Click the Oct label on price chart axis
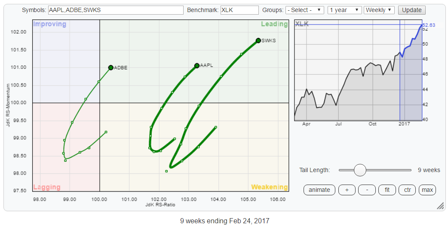The width and height of the screenshot is (448, 225). (373, 124)
